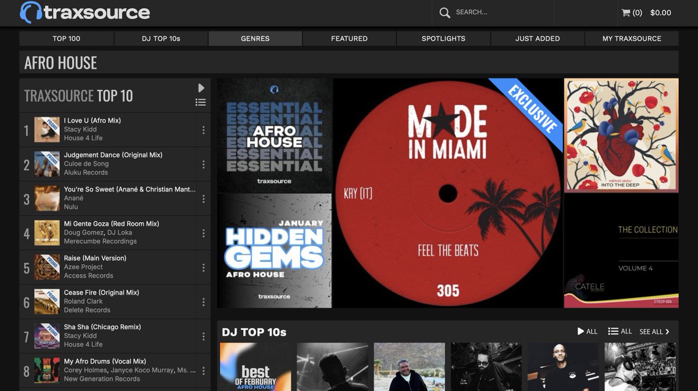Click Mi Gente Goza track artwork
Image resolution: width=698 pixels, height=391 pixels.
pos(47,233)
